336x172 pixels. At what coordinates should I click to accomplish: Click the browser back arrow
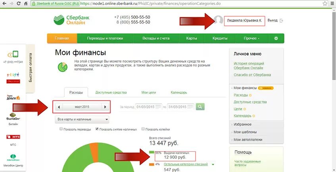tap(4, 4)
